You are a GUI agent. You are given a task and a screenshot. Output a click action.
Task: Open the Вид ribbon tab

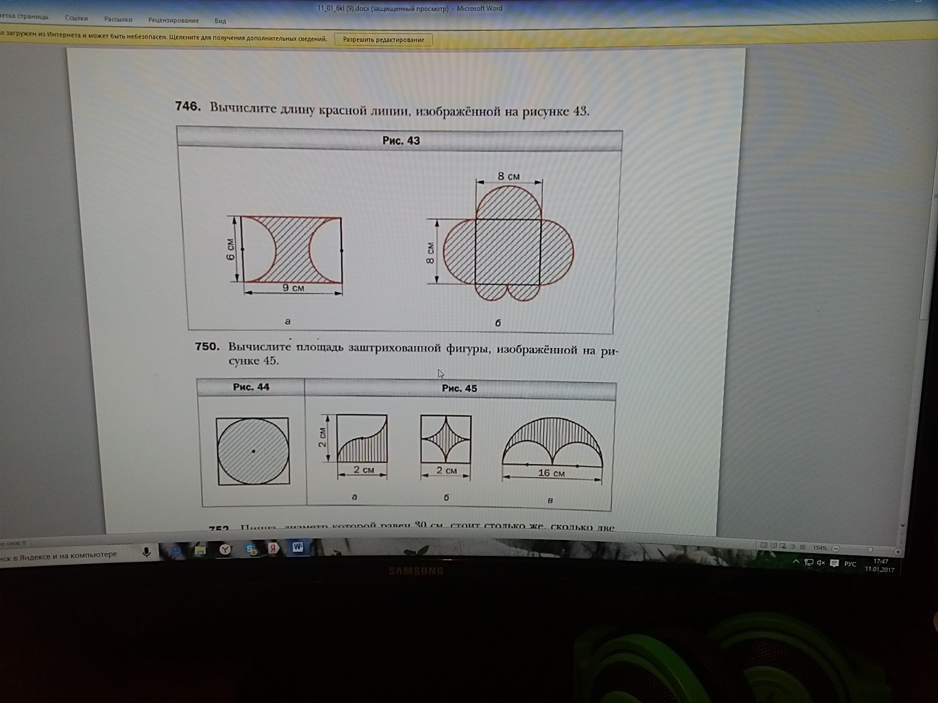click(x=220, y=21)
